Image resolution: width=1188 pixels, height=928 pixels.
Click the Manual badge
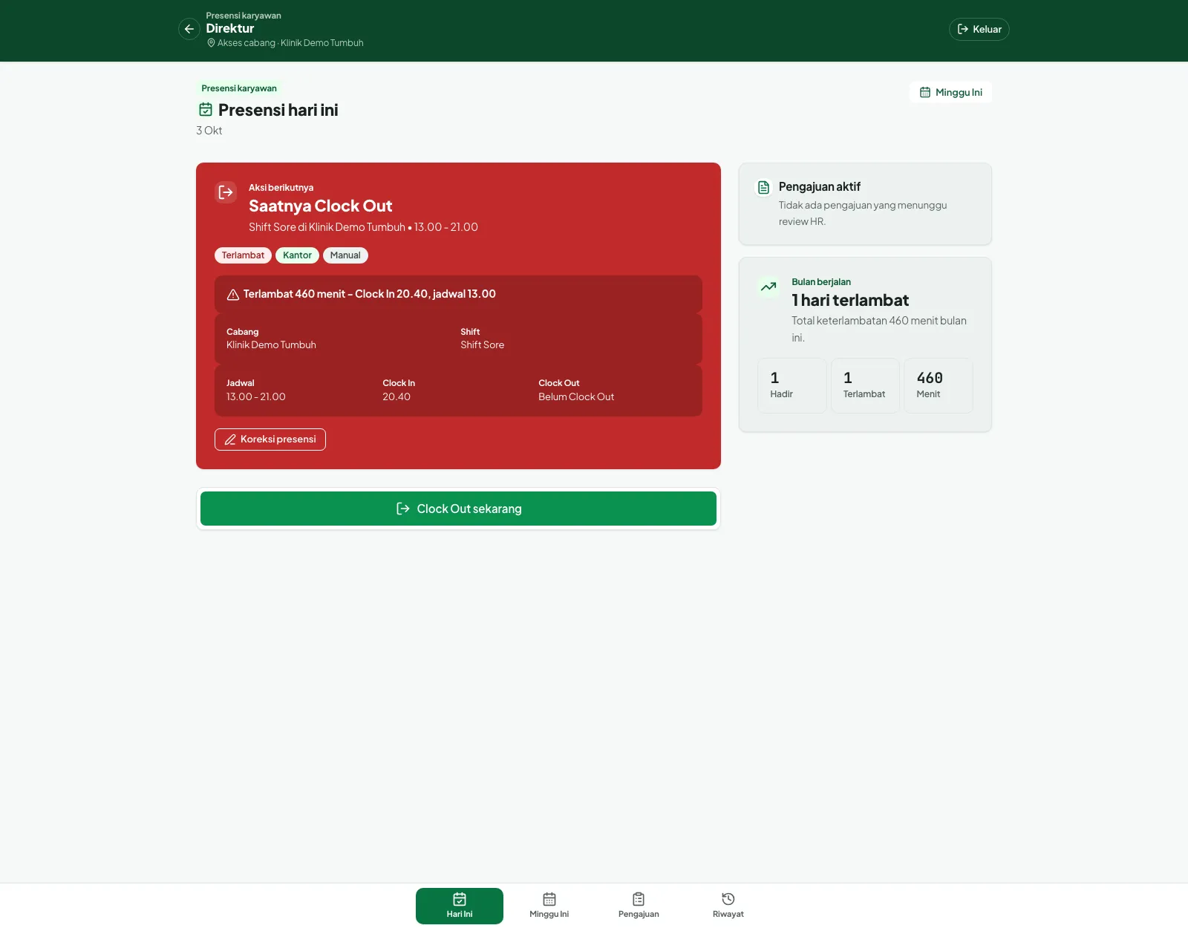(345, 255)
